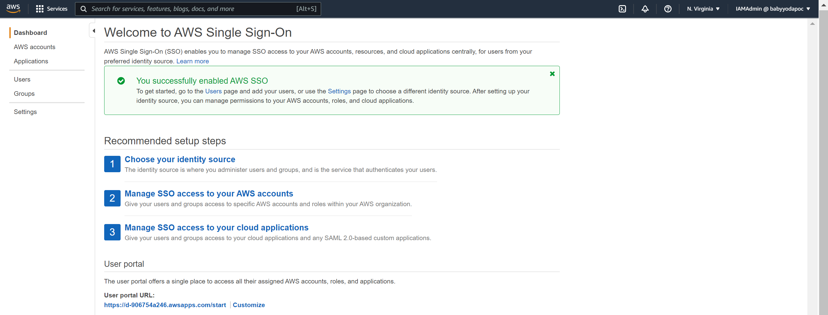Open Settings in the sidebar

(25, 112)
